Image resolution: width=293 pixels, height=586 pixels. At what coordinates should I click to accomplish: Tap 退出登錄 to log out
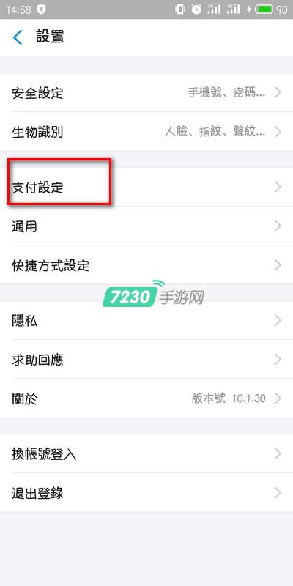click(x=146, y=492)
